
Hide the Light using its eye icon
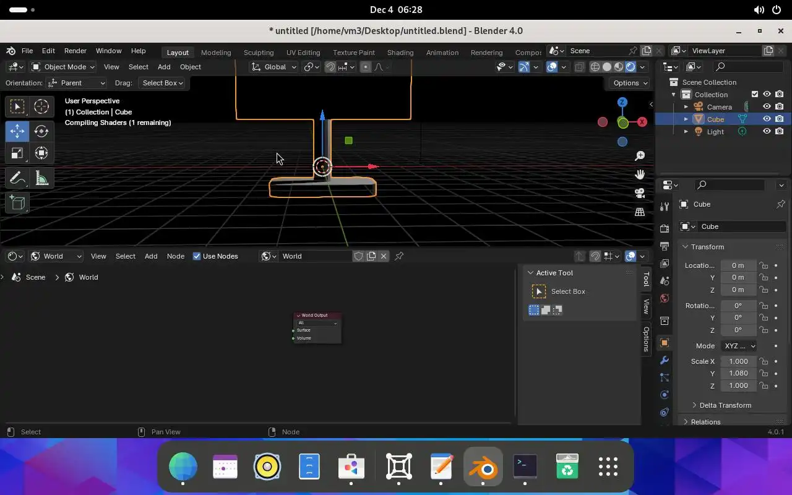[767, 131]
